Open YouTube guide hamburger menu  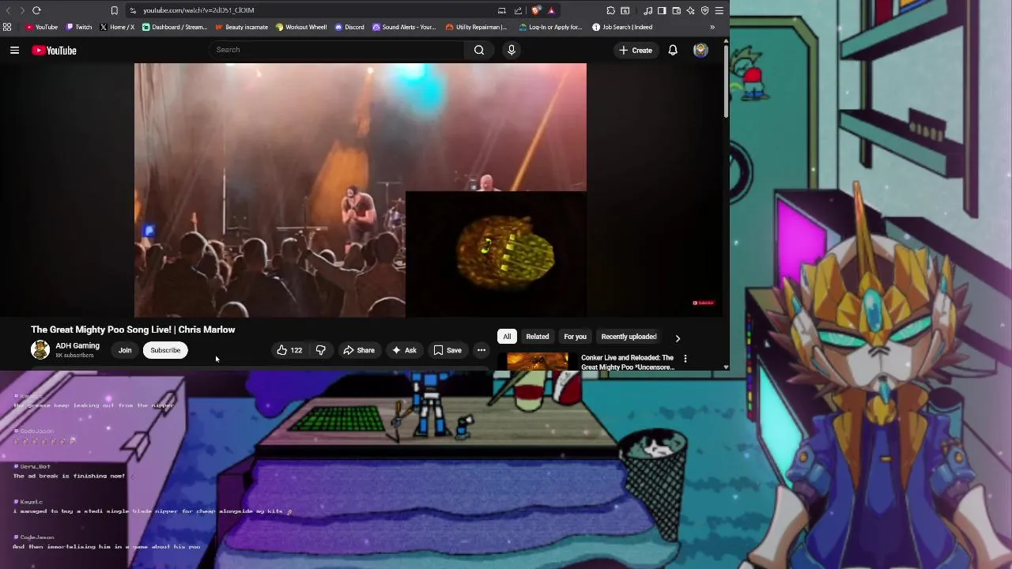(14, 50)
